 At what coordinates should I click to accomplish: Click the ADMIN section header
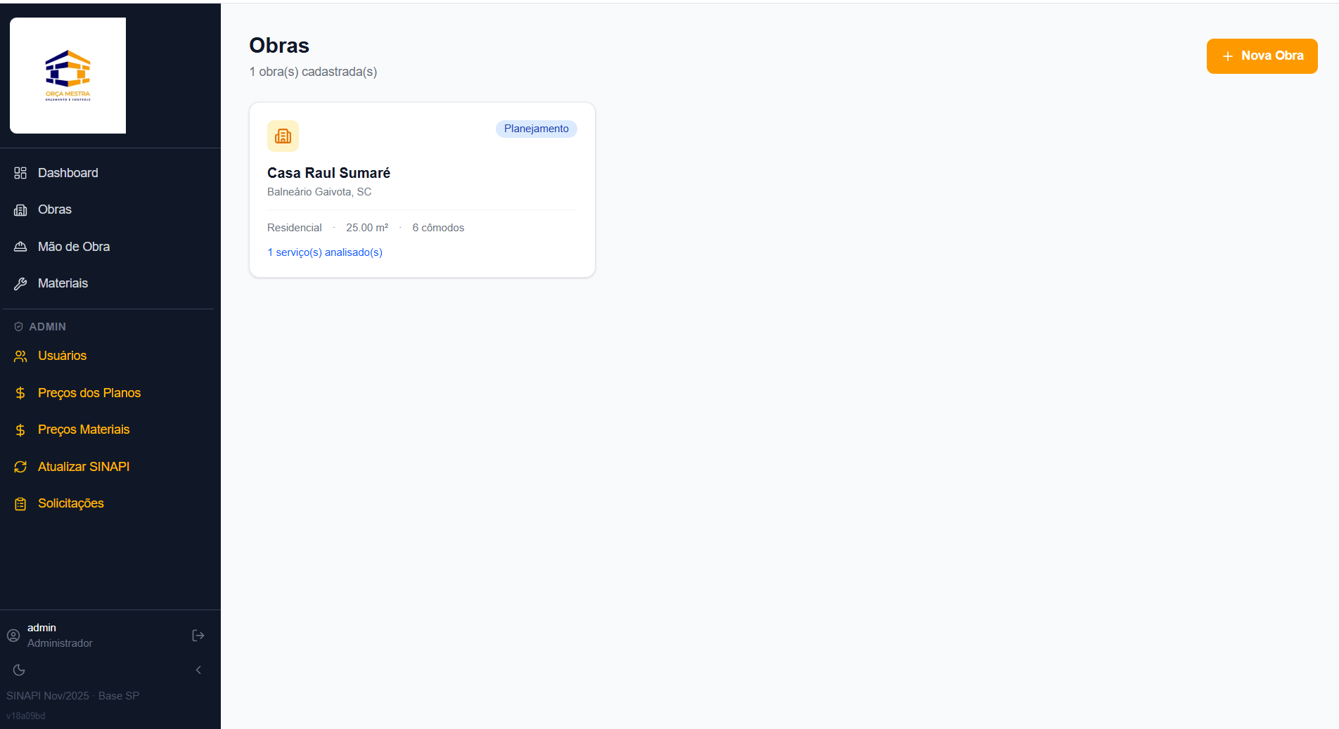pyautogui.click(x=47, y=327)
